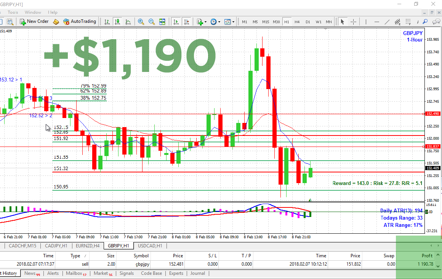
Task: Click the templates icon
Action: pos(227,22)
